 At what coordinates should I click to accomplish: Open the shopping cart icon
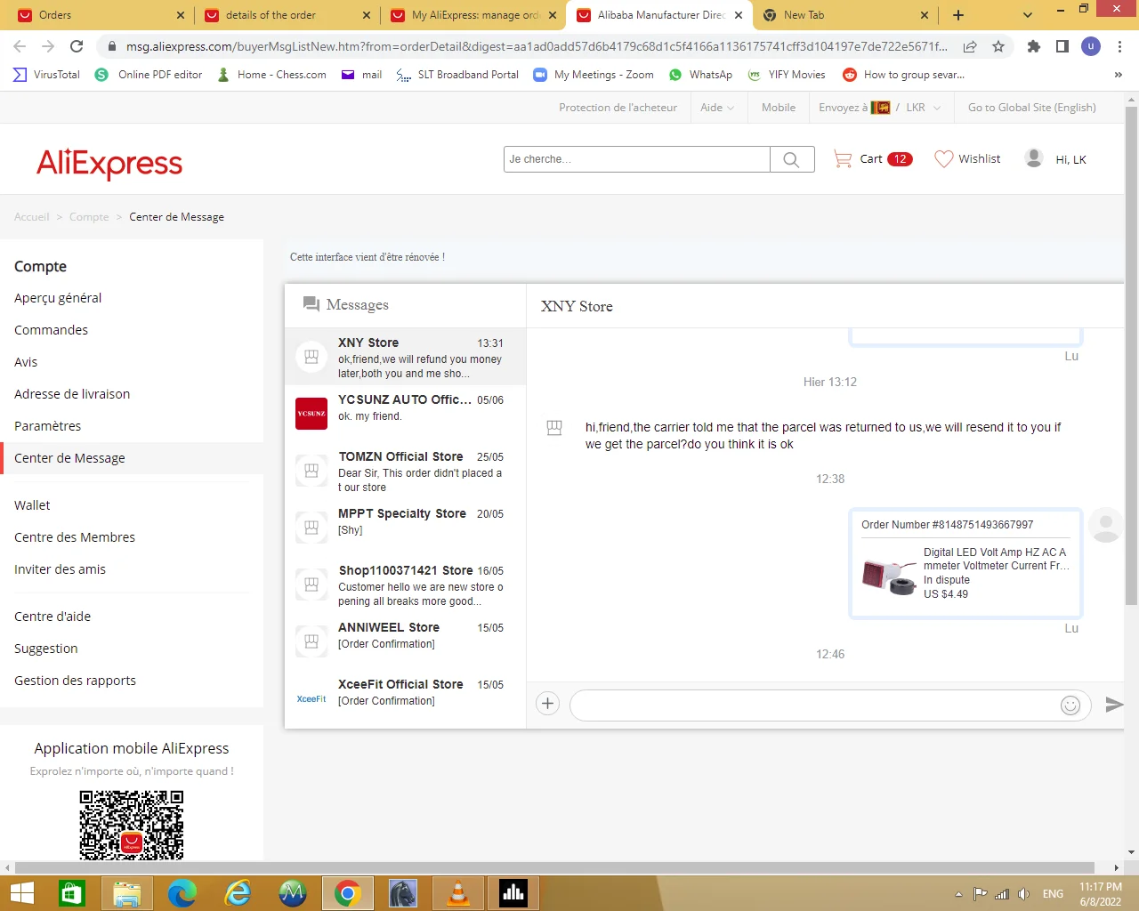tap(843, 159)
